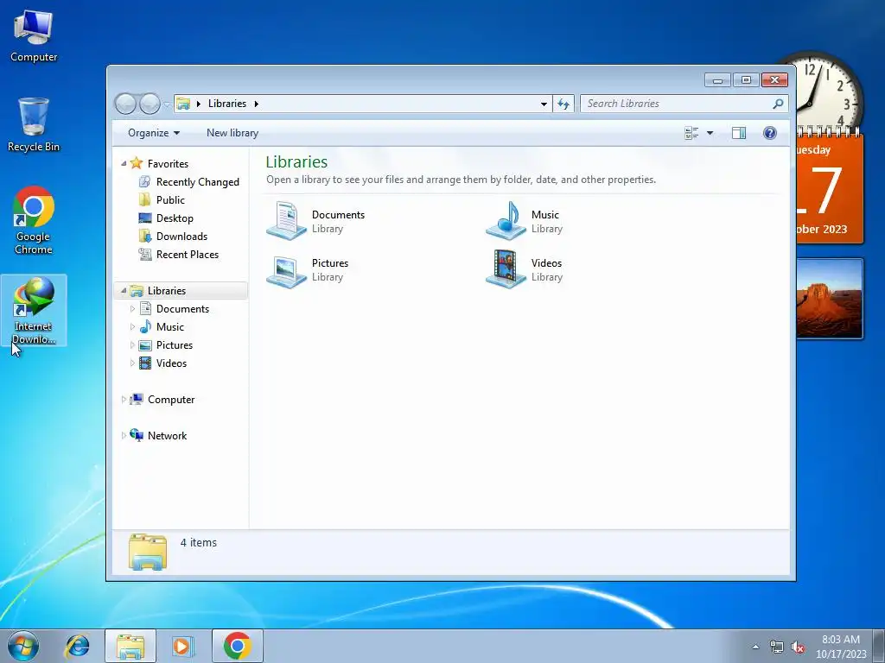Select the Internet Download Manager desktop shortcut

[34, 311]
